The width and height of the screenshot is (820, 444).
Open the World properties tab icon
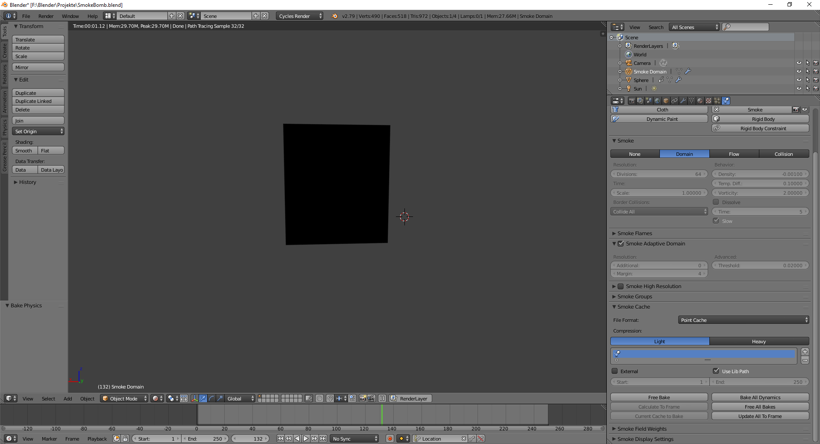pos(657,101)
